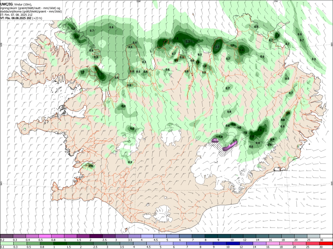Viewport: 333px width, 249px height.
Task: Click the lilac lower-row swatch at 14
Action: (x=259, y=243)
